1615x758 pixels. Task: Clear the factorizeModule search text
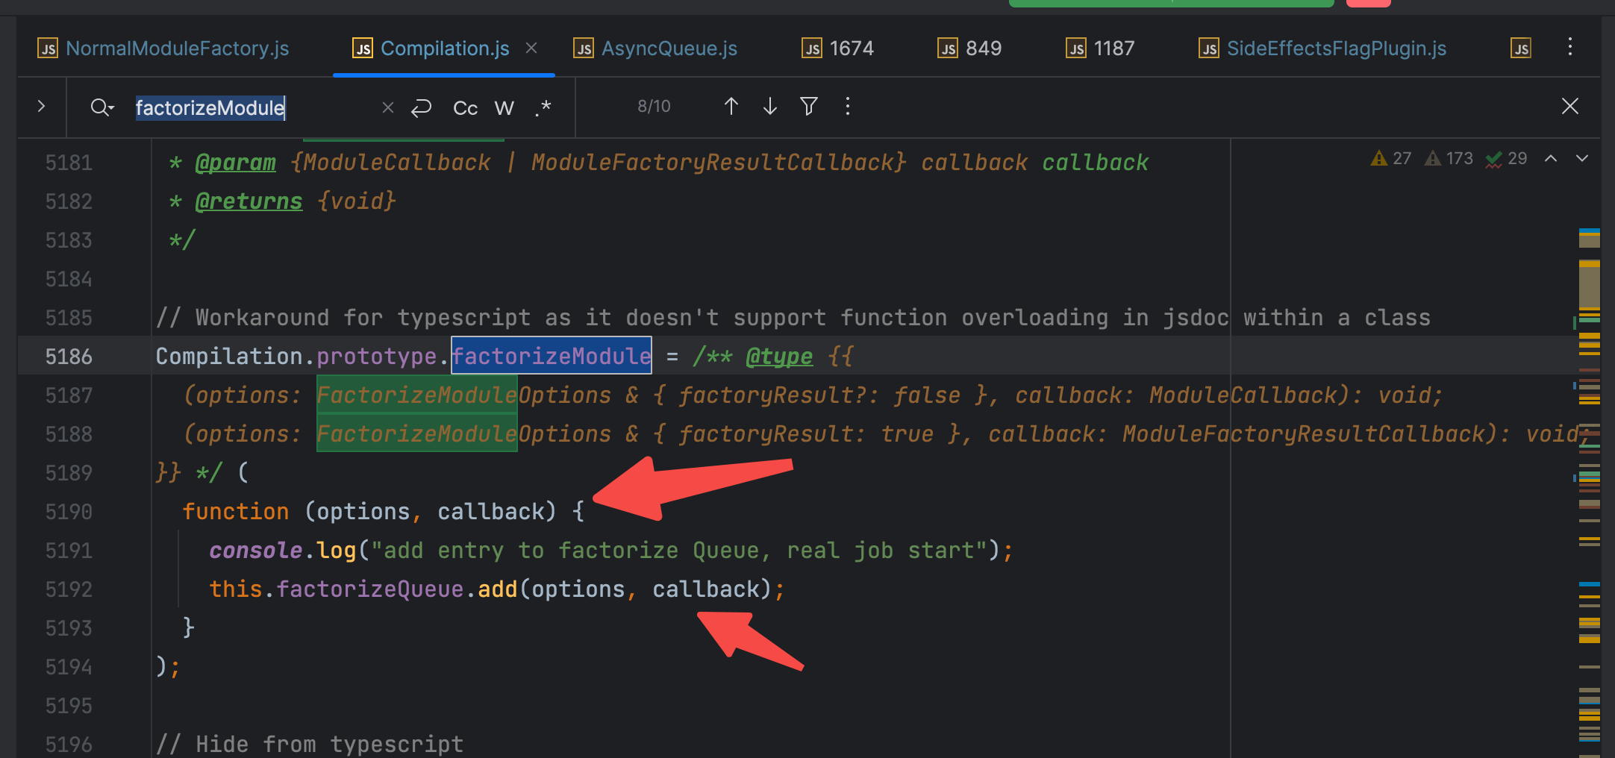[387, 107]
